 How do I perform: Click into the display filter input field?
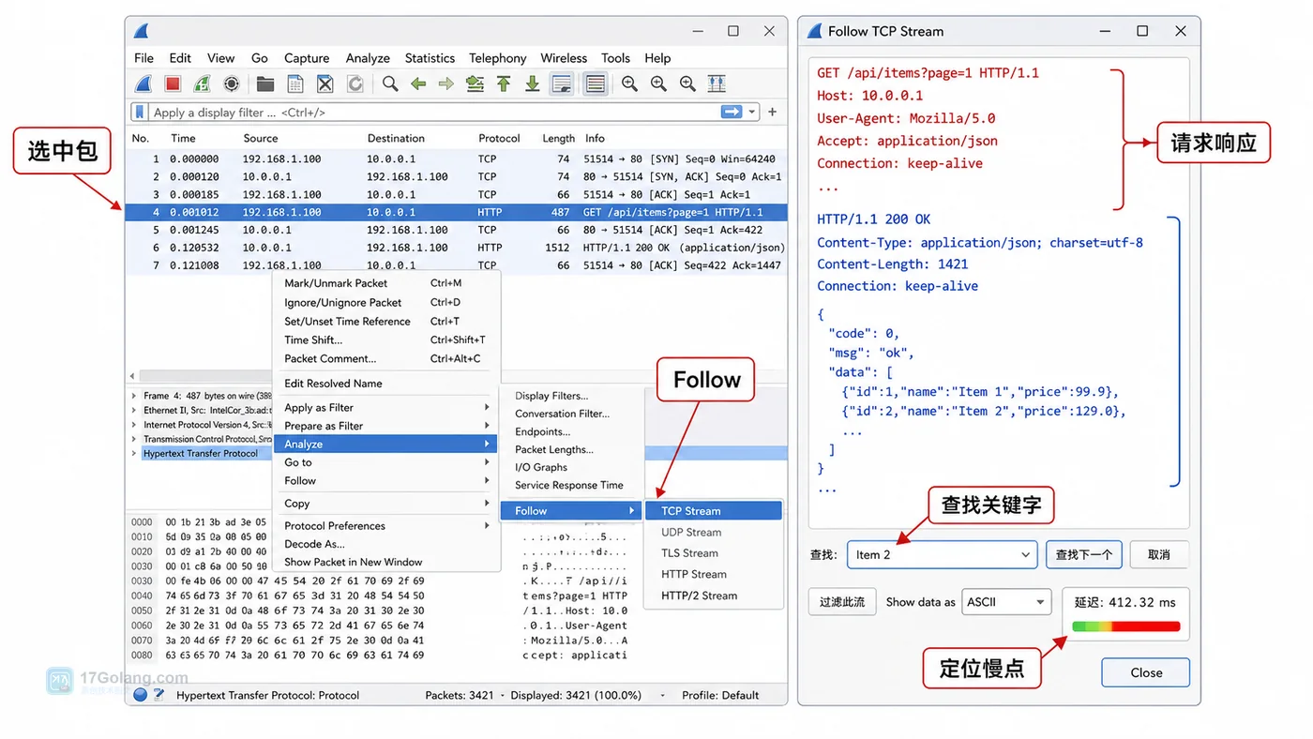point(433,112)
